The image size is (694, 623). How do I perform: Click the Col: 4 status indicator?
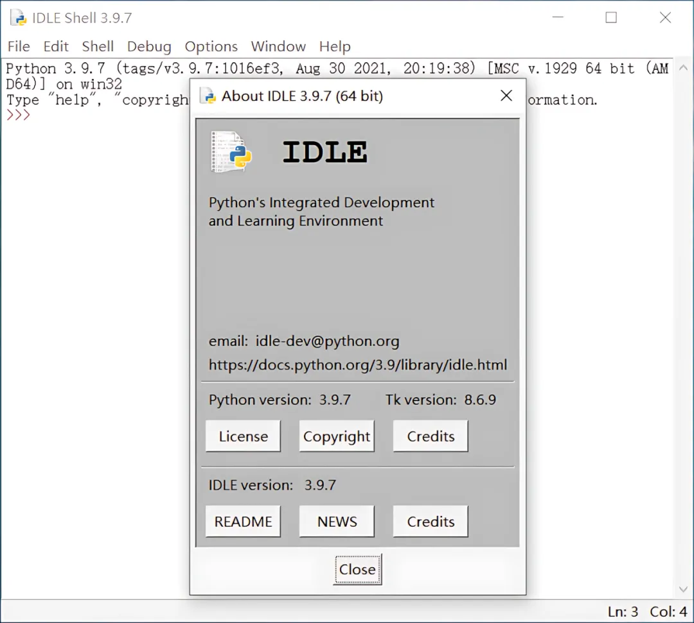pyautogui.click(x=668, y=612)
